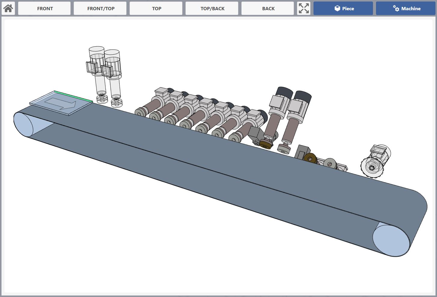The height and width of the screenshot is (297, 437).
Task: Click the dark brown wheel near the belt end
Action: click(x=310, y=158)
